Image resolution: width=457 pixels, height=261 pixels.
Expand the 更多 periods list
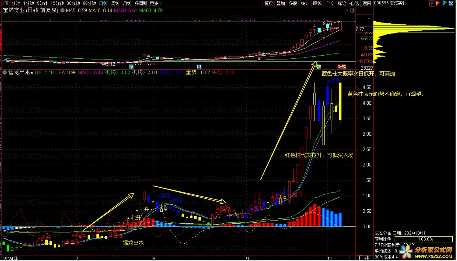click(x=156, y=3)
